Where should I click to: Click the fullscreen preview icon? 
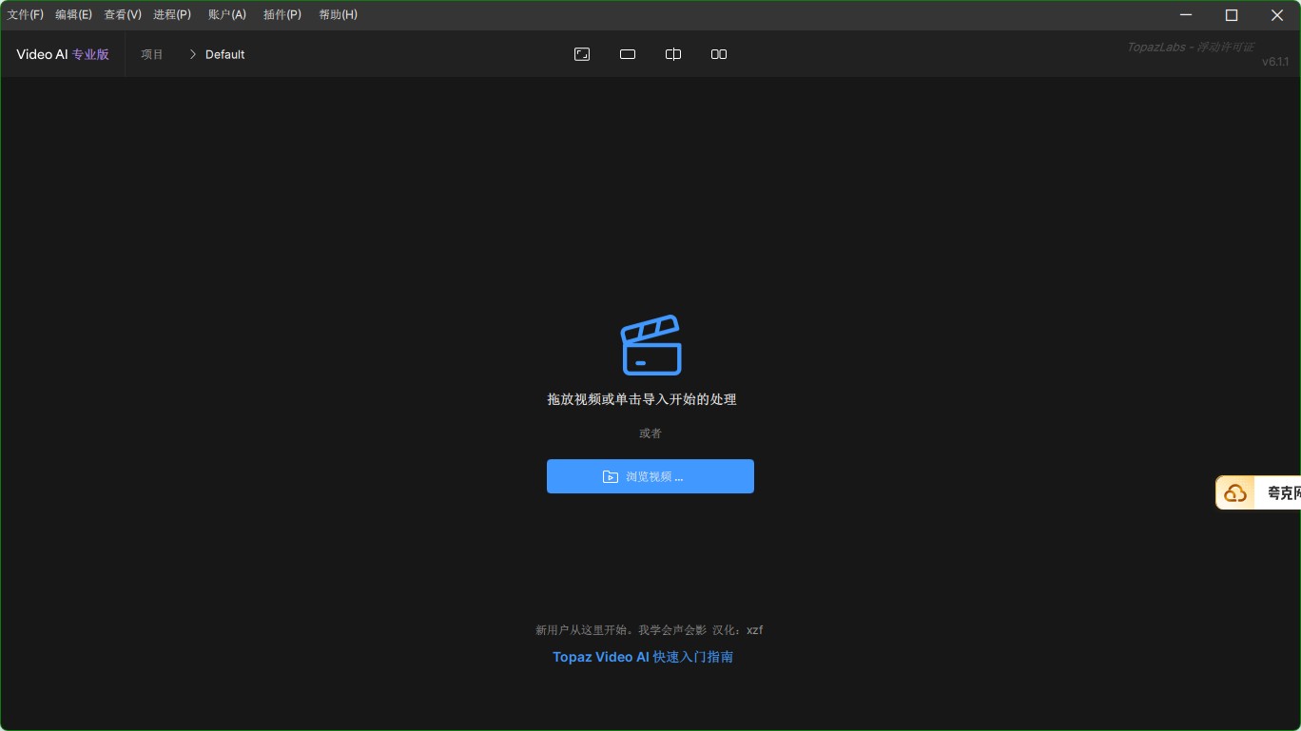click(x=582, y=54)
